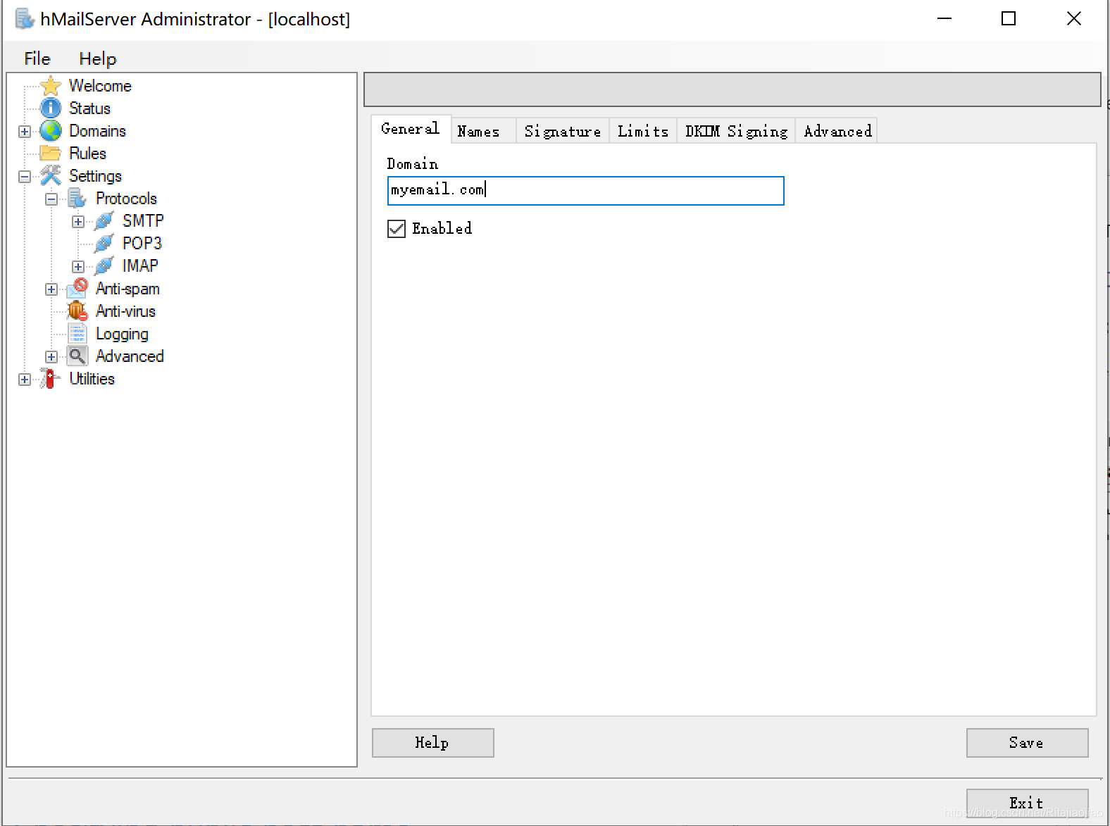Click the Logging document icon
1110x826 pixels.
pyautogui.click(x=77, y=334)
